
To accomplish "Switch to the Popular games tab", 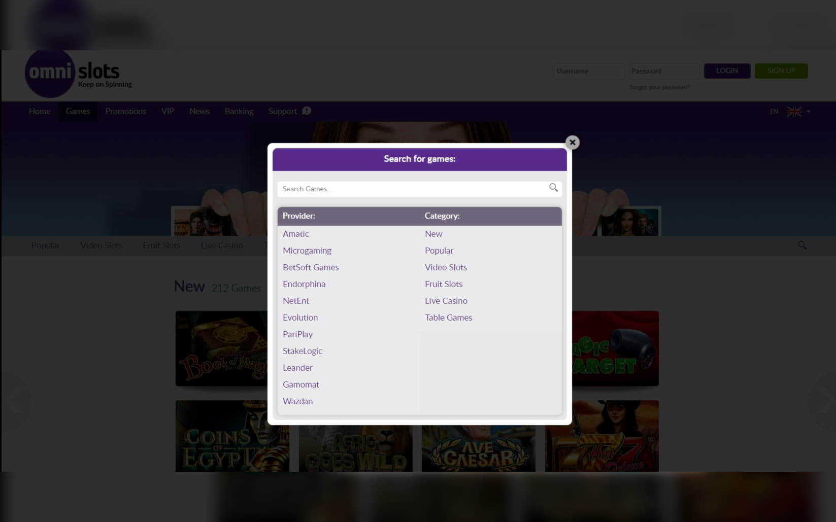I will pos(46,246).
